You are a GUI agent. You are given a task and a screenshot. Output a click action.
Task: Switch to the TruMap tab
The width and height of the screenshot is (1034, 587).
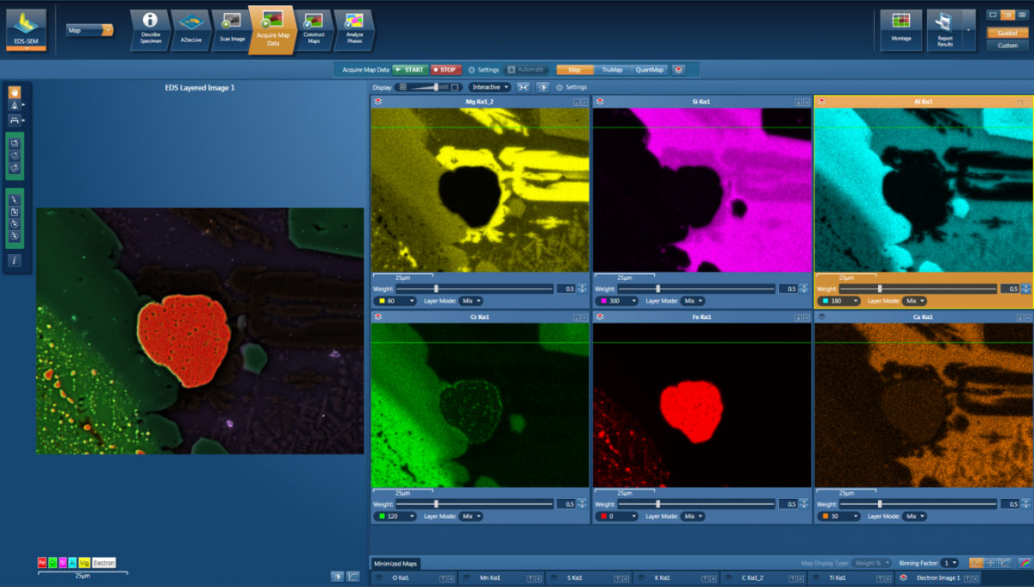[614, 70]
